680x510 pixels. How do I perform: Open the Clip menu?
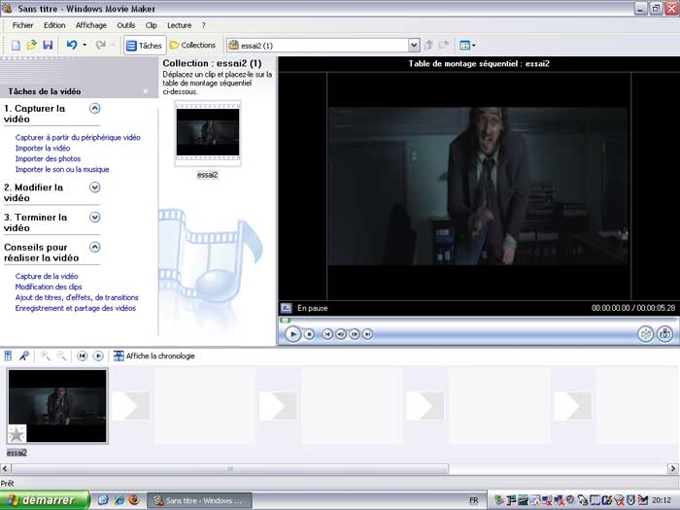[x=152, y=25]
